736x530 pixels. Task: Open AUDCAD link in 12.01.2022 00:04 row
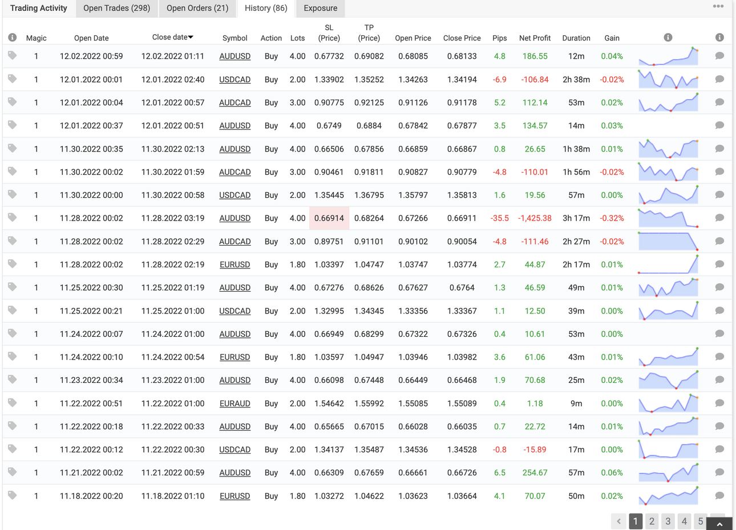pos(235,103)
